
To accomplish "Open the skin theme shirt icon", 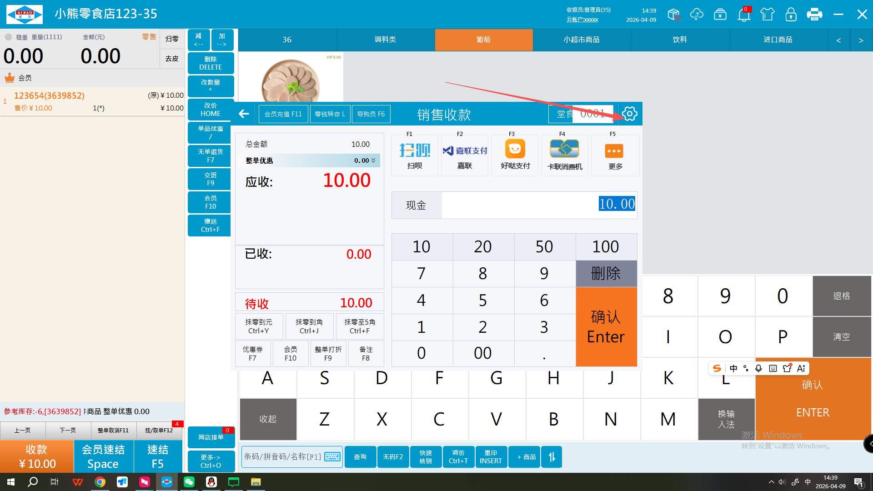I will (x=767, y=14).
